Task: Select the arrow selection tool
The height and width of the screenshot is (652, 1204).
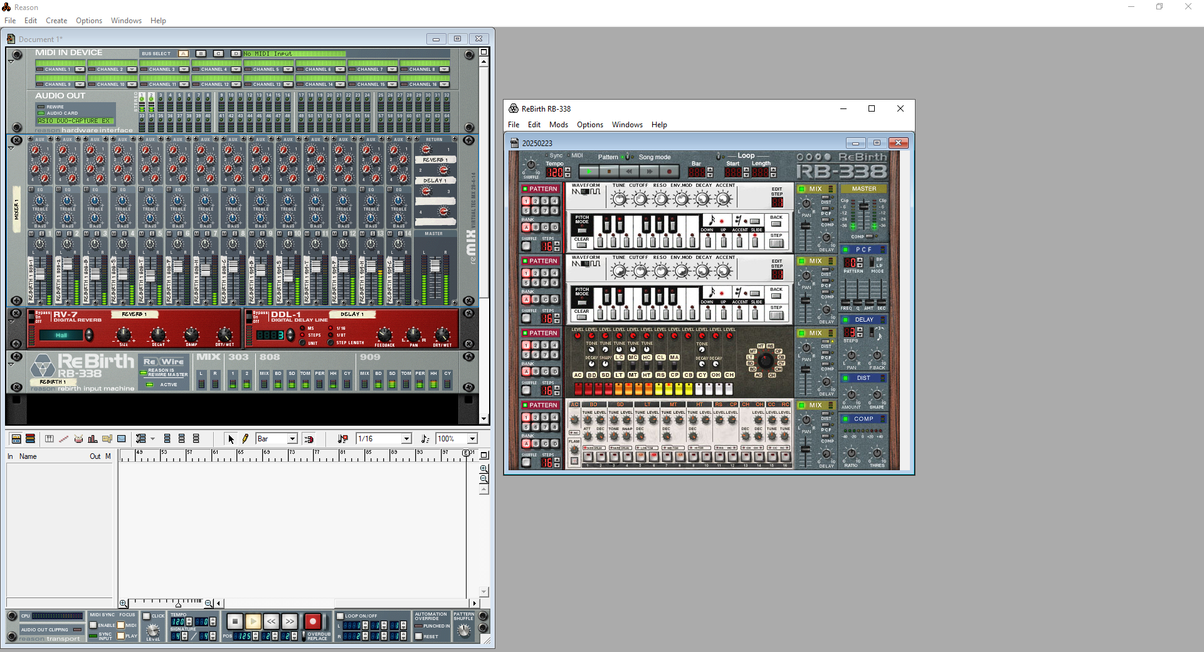Action: click(231, 439)
